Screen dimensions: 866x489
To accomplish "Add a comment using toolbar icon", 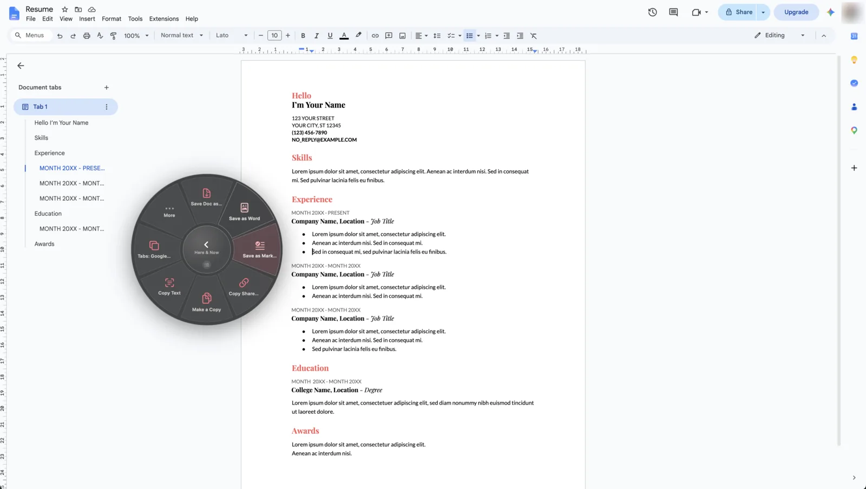I will coord(389,36).
